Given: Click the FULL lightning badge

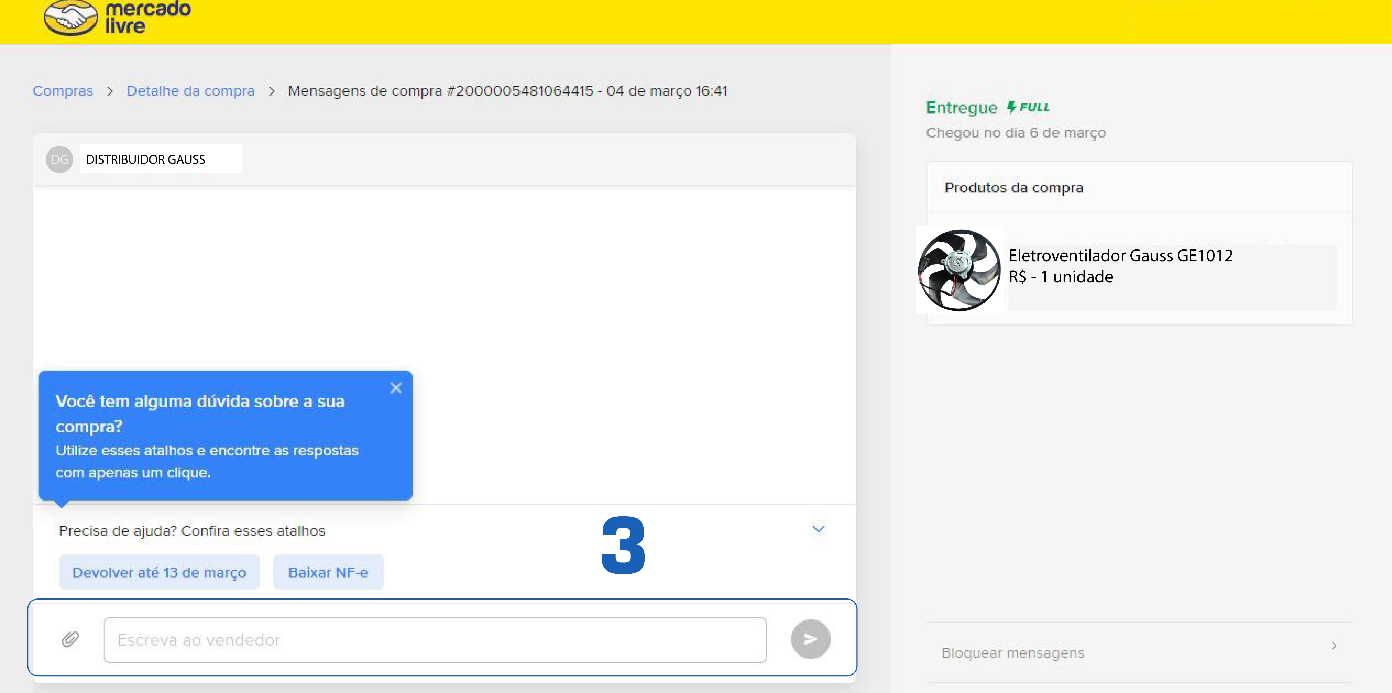Looking at the screenshot, I should click(x=1028, y=107).
